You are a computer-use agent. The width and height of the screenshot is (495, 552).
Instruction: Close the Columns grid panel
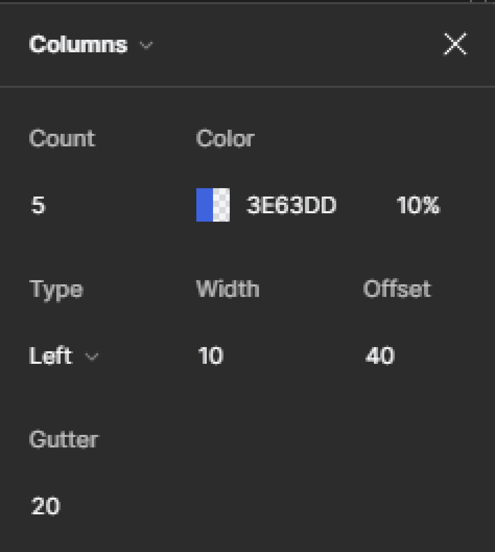pyautogui.click(x=455, y=44)
